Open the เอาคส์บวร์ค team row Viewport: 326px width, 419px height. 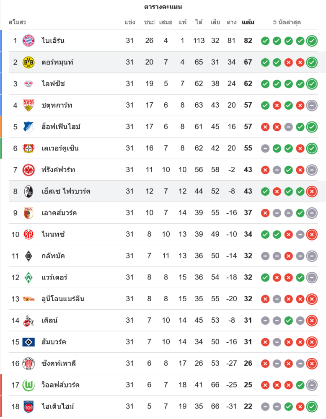click(59, 213)
